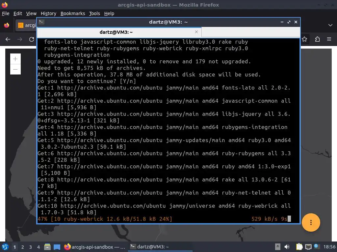Open the Edit menu in Firefox
Image resolution: width=337 pixels, height=252 pixels.
[18, 13]
